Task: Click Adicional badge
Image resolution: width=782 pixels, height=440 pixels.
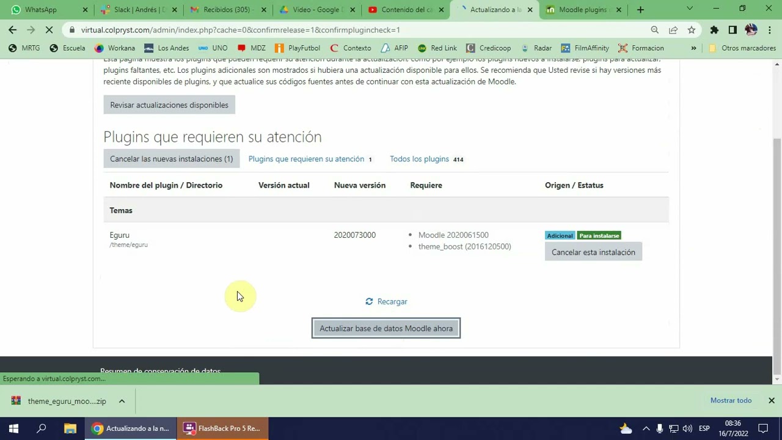Action: (560, 235)
